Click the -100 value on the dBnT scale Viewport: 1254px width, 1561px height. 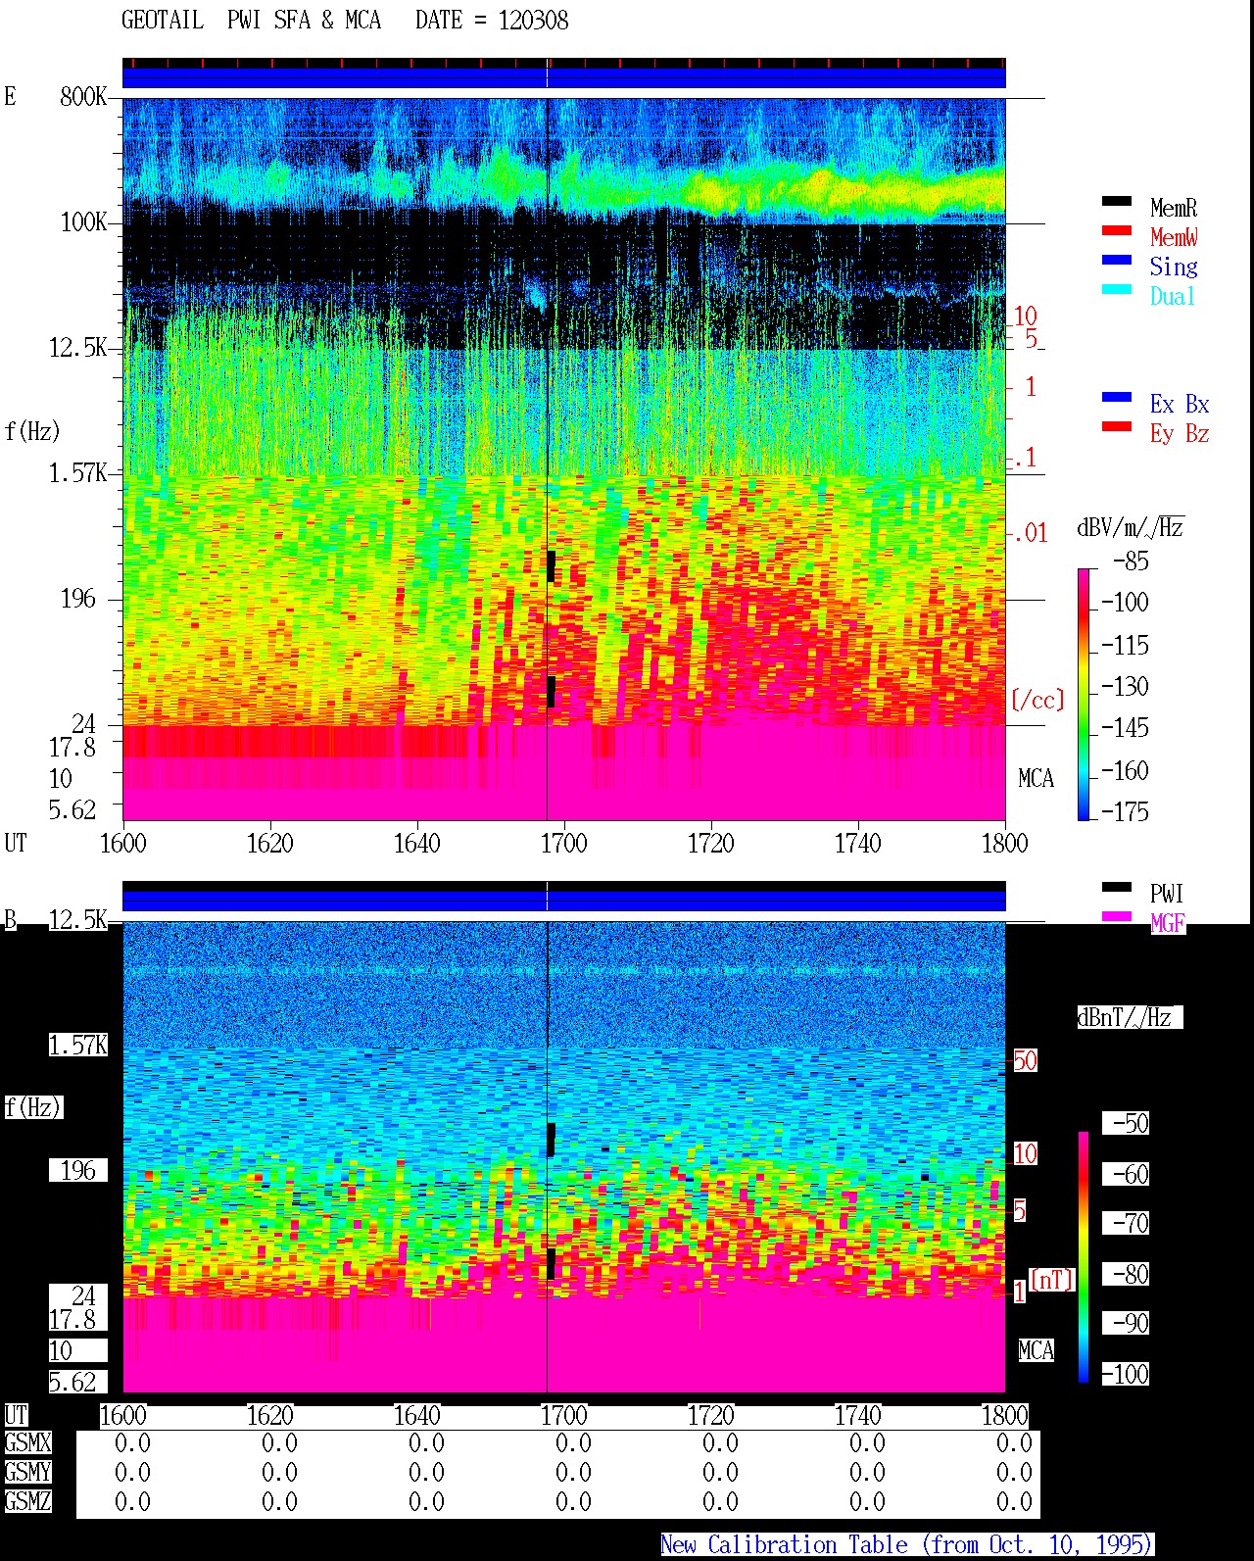pos(1125,1374)
